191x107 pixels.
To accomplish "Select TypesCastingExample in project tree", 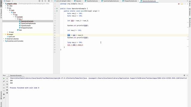I will tap(28, 23).
